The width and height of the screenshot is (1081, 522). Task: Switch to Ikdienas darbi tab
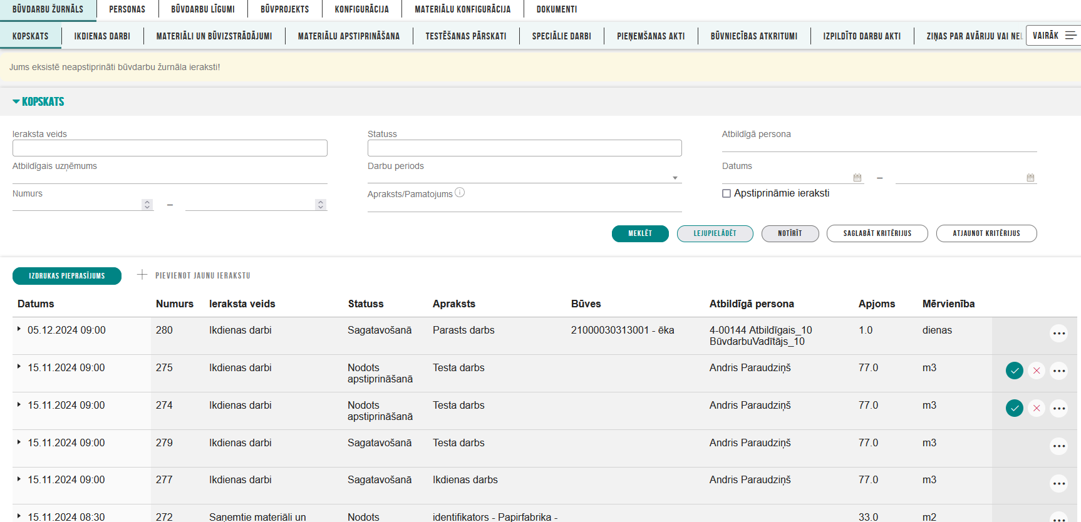(102, 36)
